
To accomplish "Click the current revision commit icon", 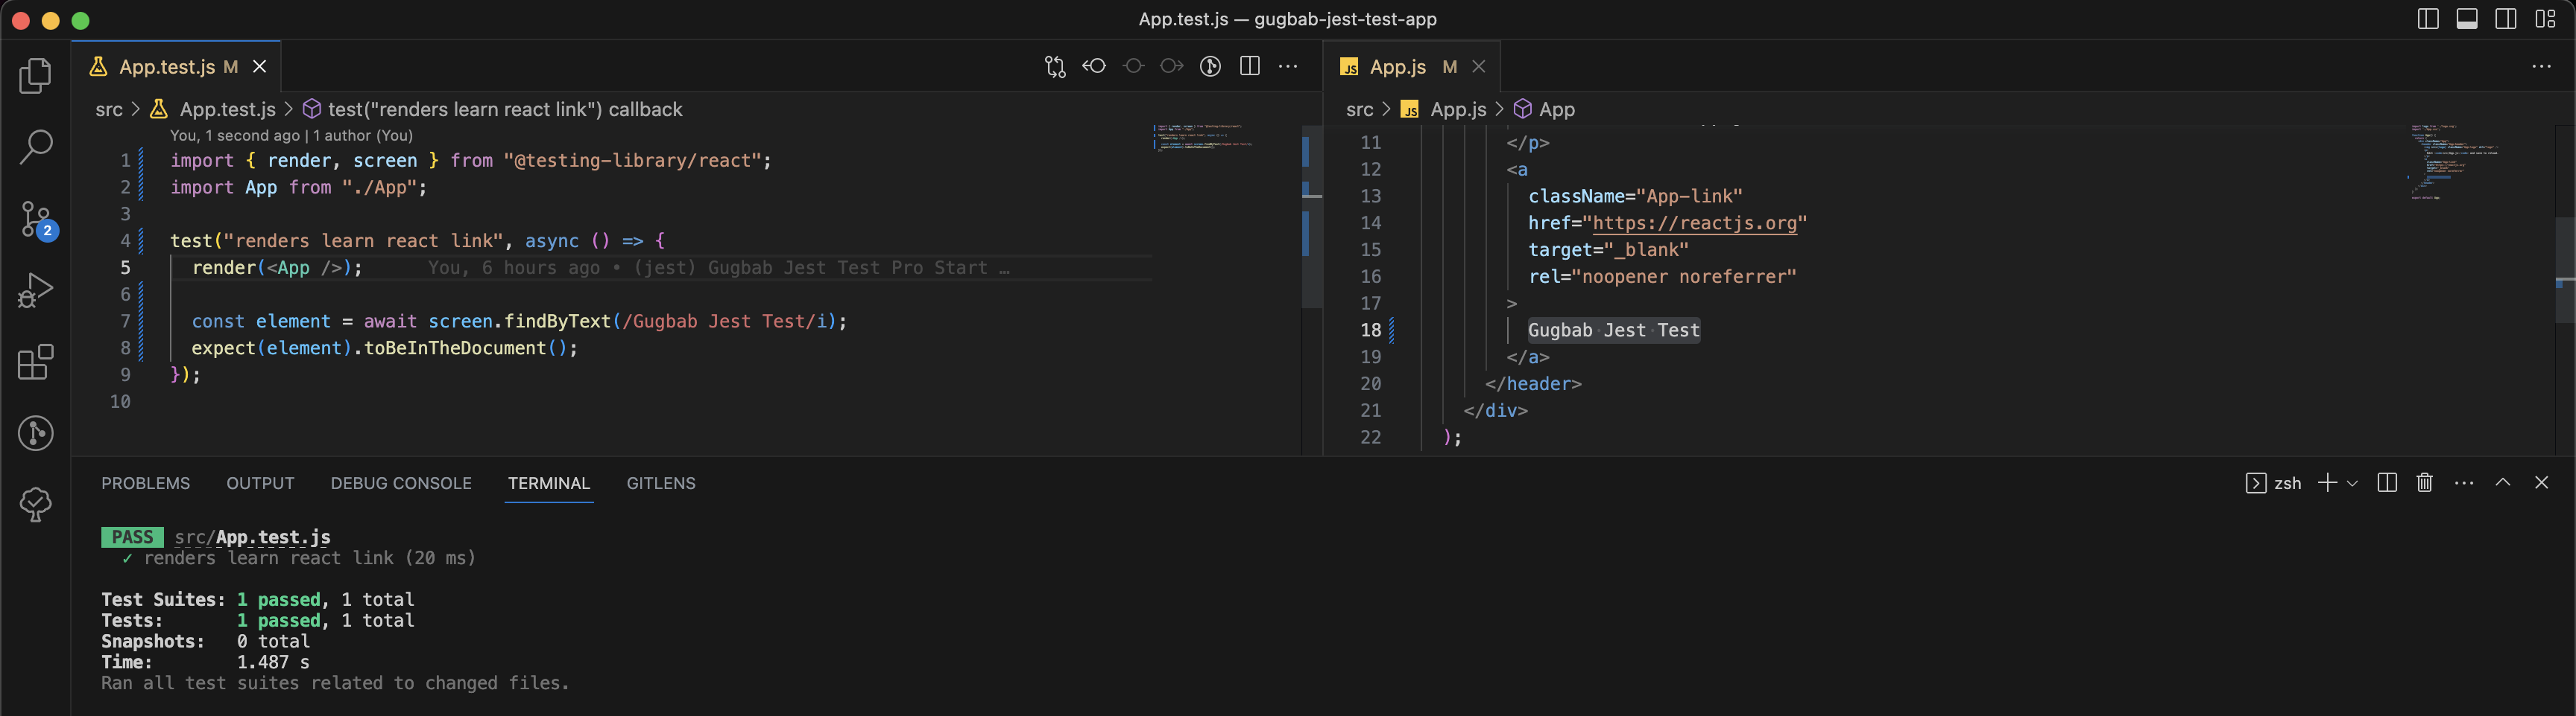I will [1133, 66].
